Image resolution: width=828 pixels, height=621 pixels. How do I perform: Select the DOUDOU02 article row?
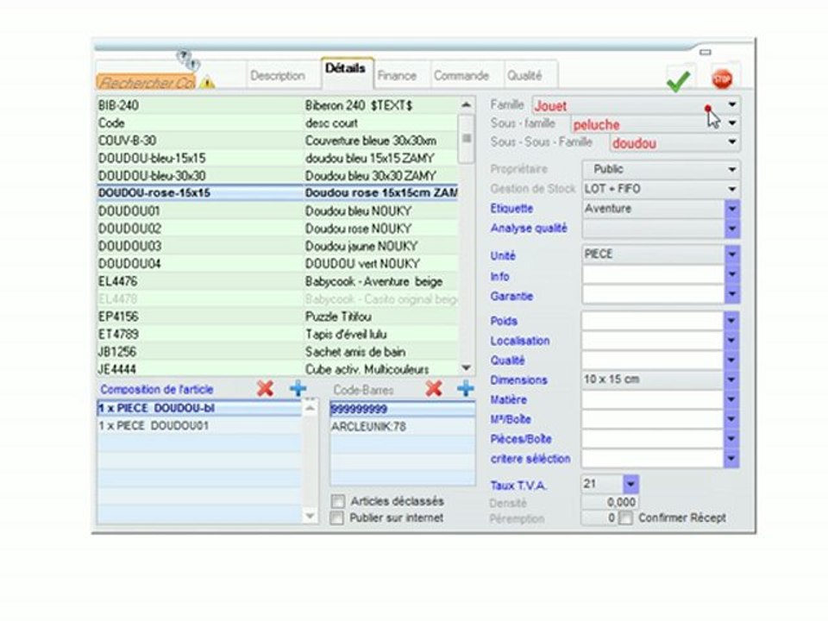278,228
